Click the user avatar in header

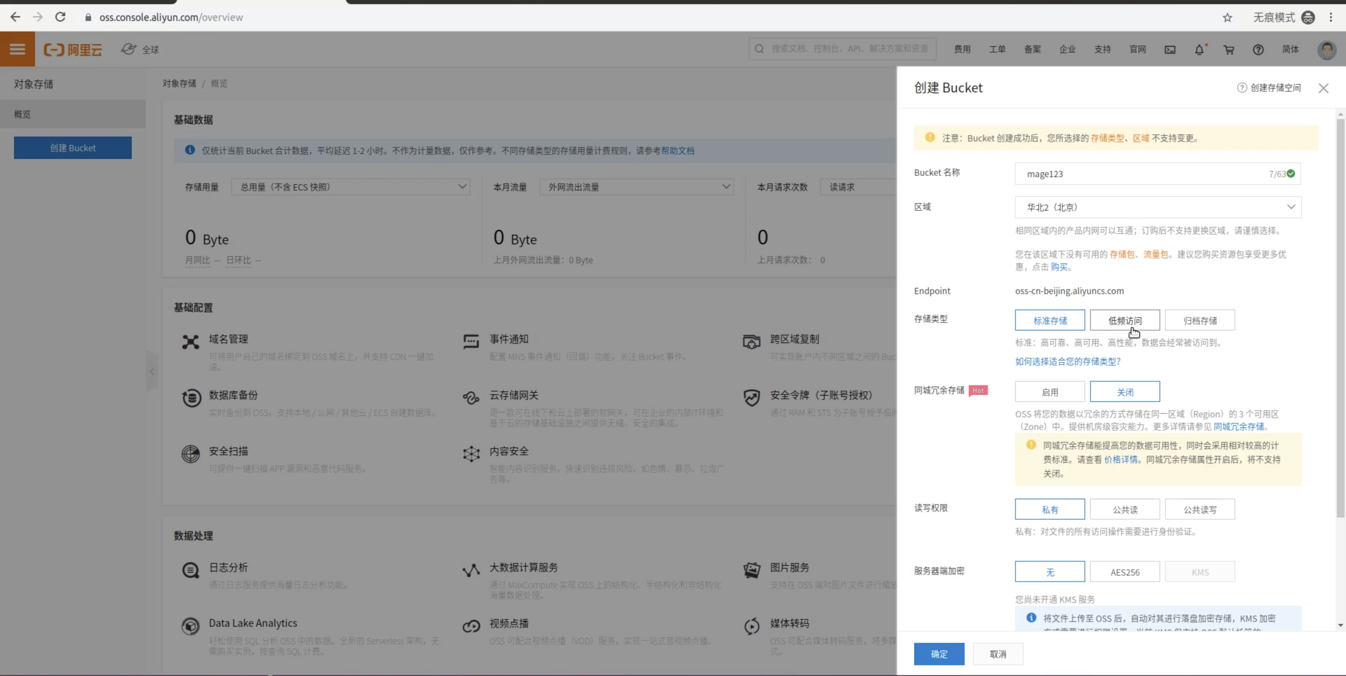(1327, 49)
